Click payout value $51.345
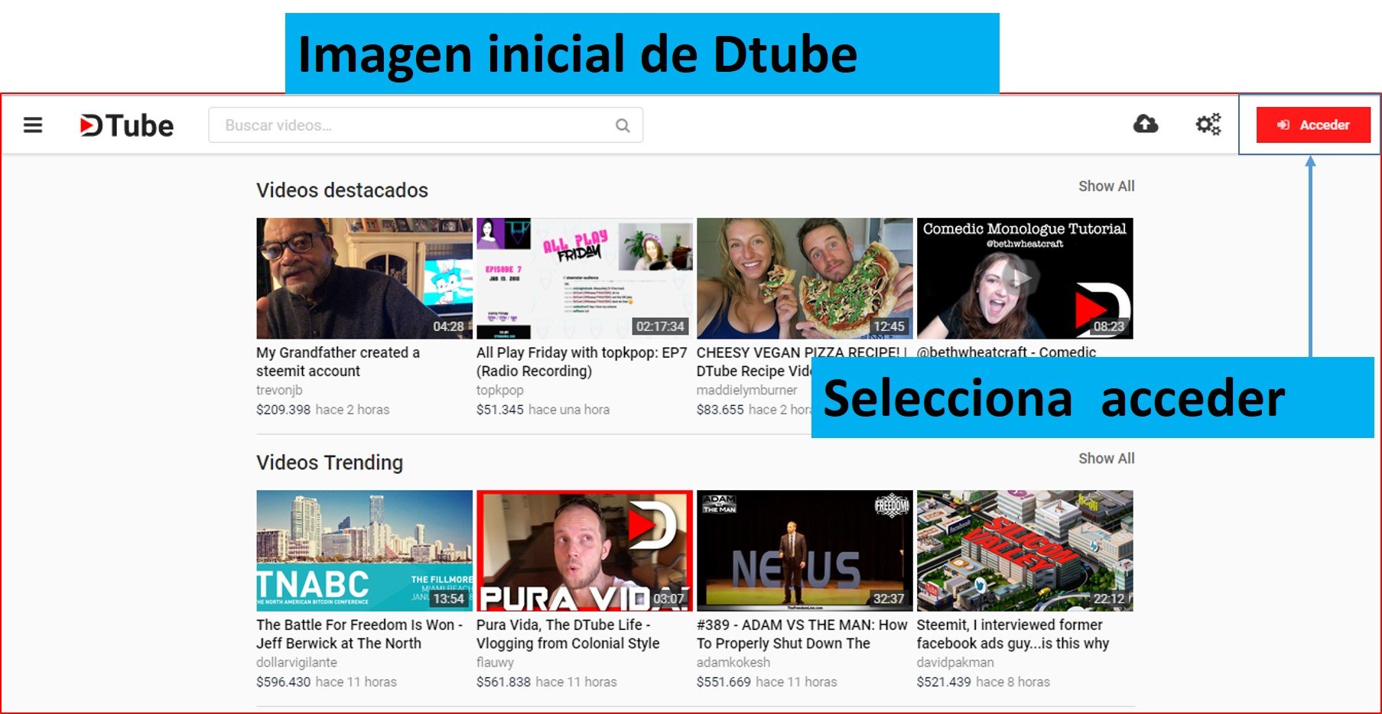The image size is (1382, 714). click(500, 410)
